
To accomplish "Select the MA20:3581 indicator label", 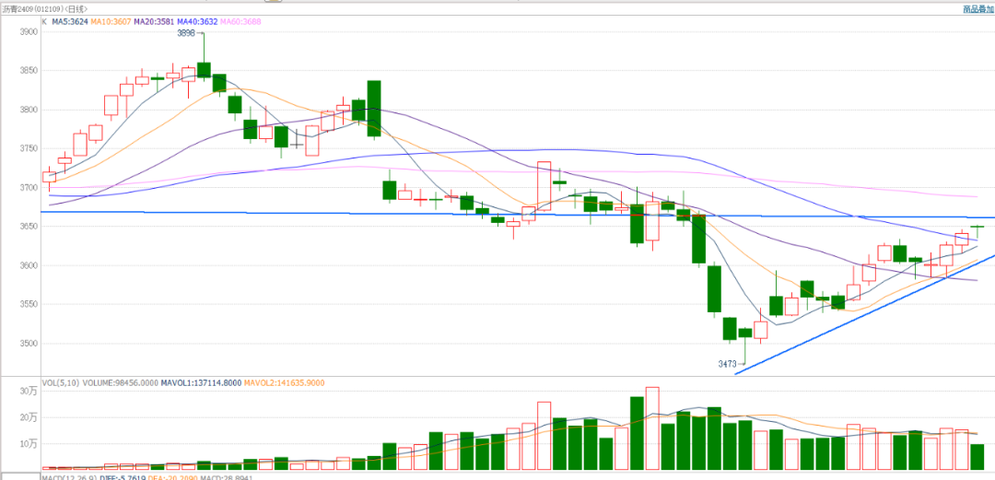I will pyautogui.click(x=154, y=21).
